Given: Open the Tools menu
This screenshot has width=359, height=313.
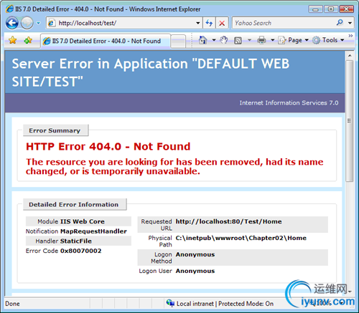Looking at the screenshot, I should (x=328, y=40).
